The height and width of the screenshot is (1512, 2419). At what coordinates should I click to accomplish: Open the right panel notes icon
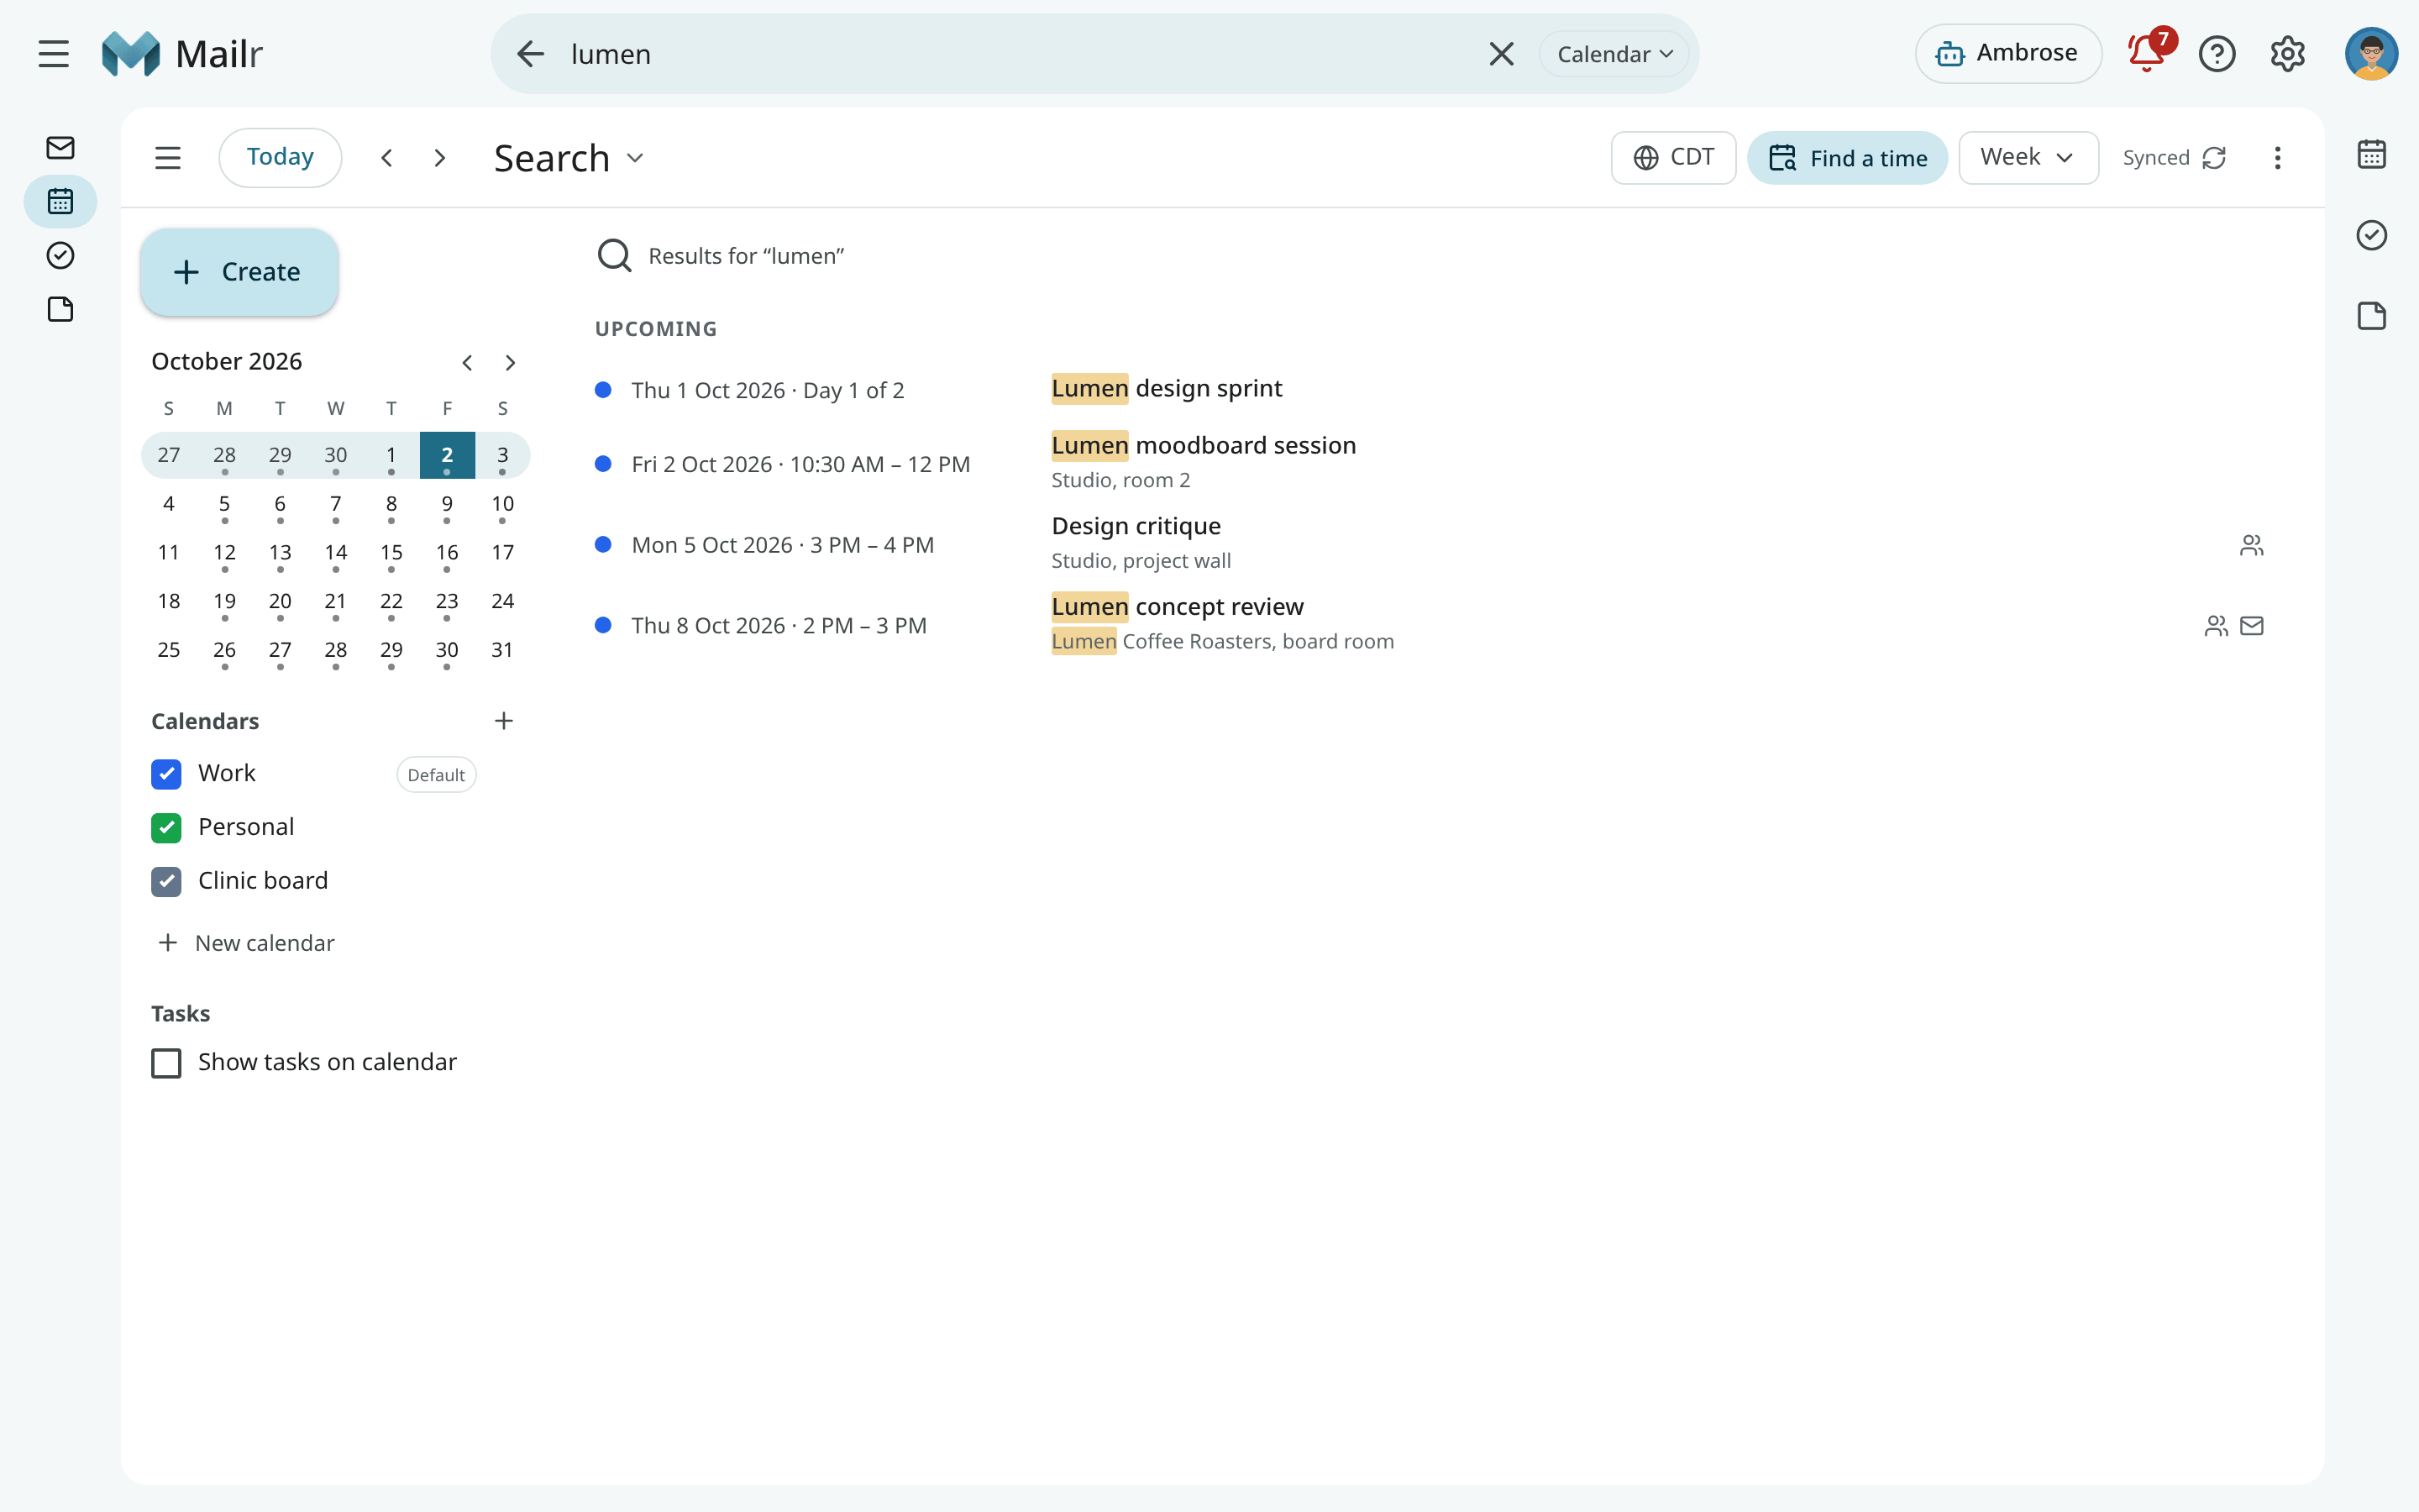pos(2371,316)
